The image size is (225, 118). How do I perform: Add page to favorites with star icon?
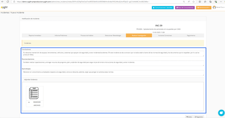tap(194, 2)
